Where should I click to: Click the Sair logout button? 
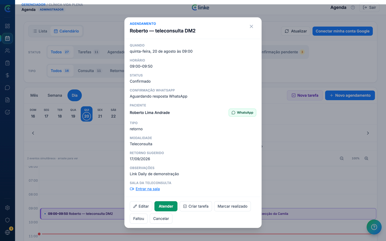(369, 7)
